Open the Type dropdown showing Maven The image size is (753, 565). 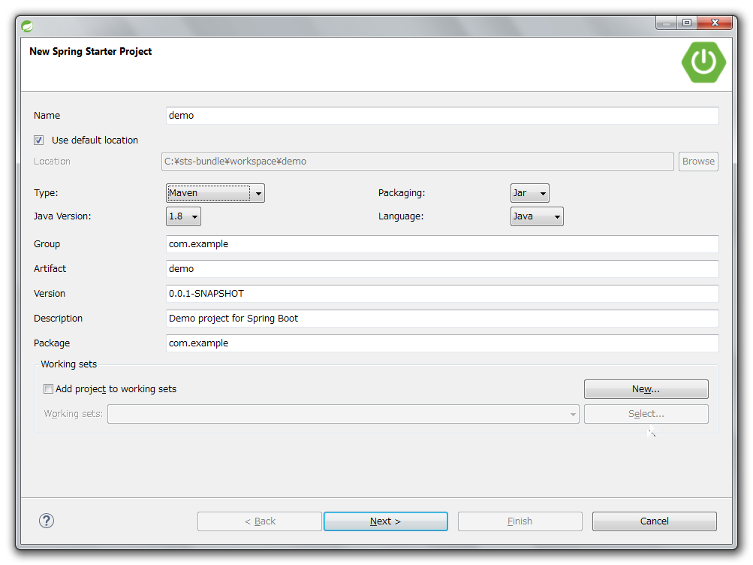(x=215, y=193)
